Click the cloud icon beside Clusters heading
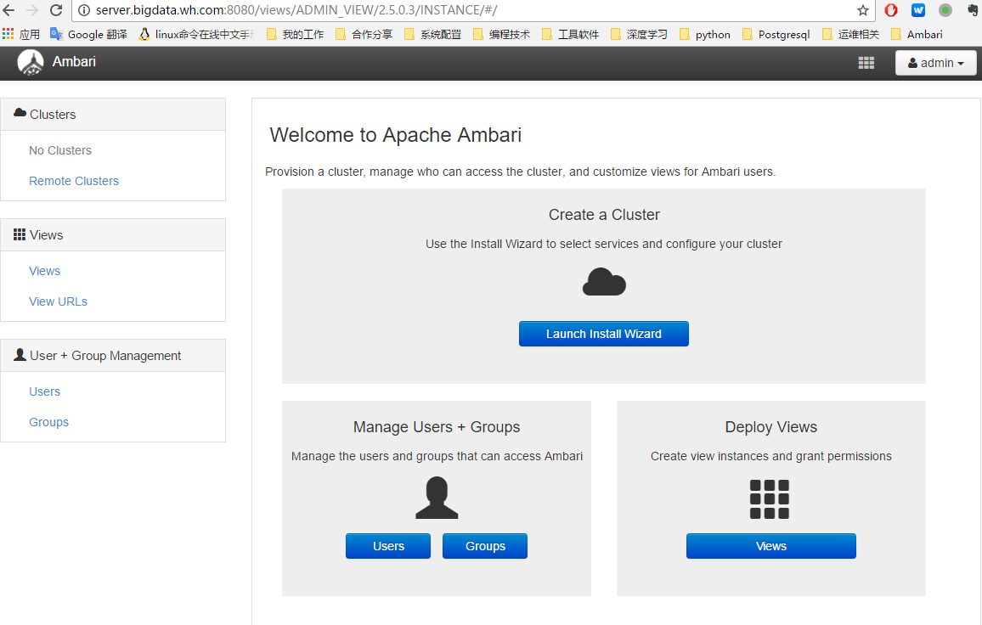Screen dimensions: 982x625 [x=20, y=113]
